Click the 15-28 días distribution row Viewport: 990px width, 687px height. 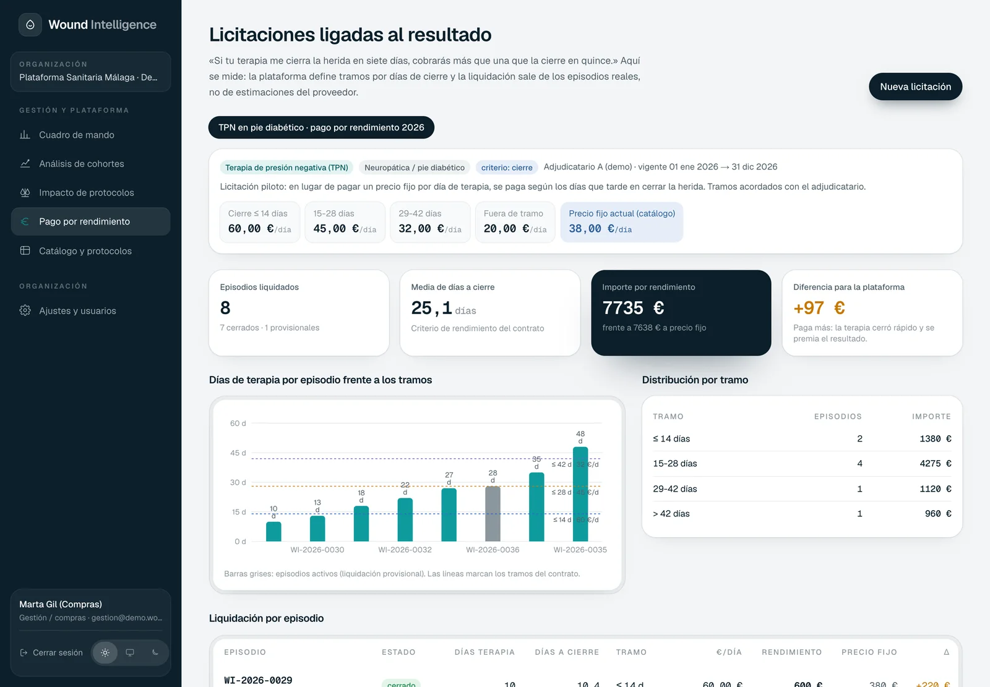[802, 464]
